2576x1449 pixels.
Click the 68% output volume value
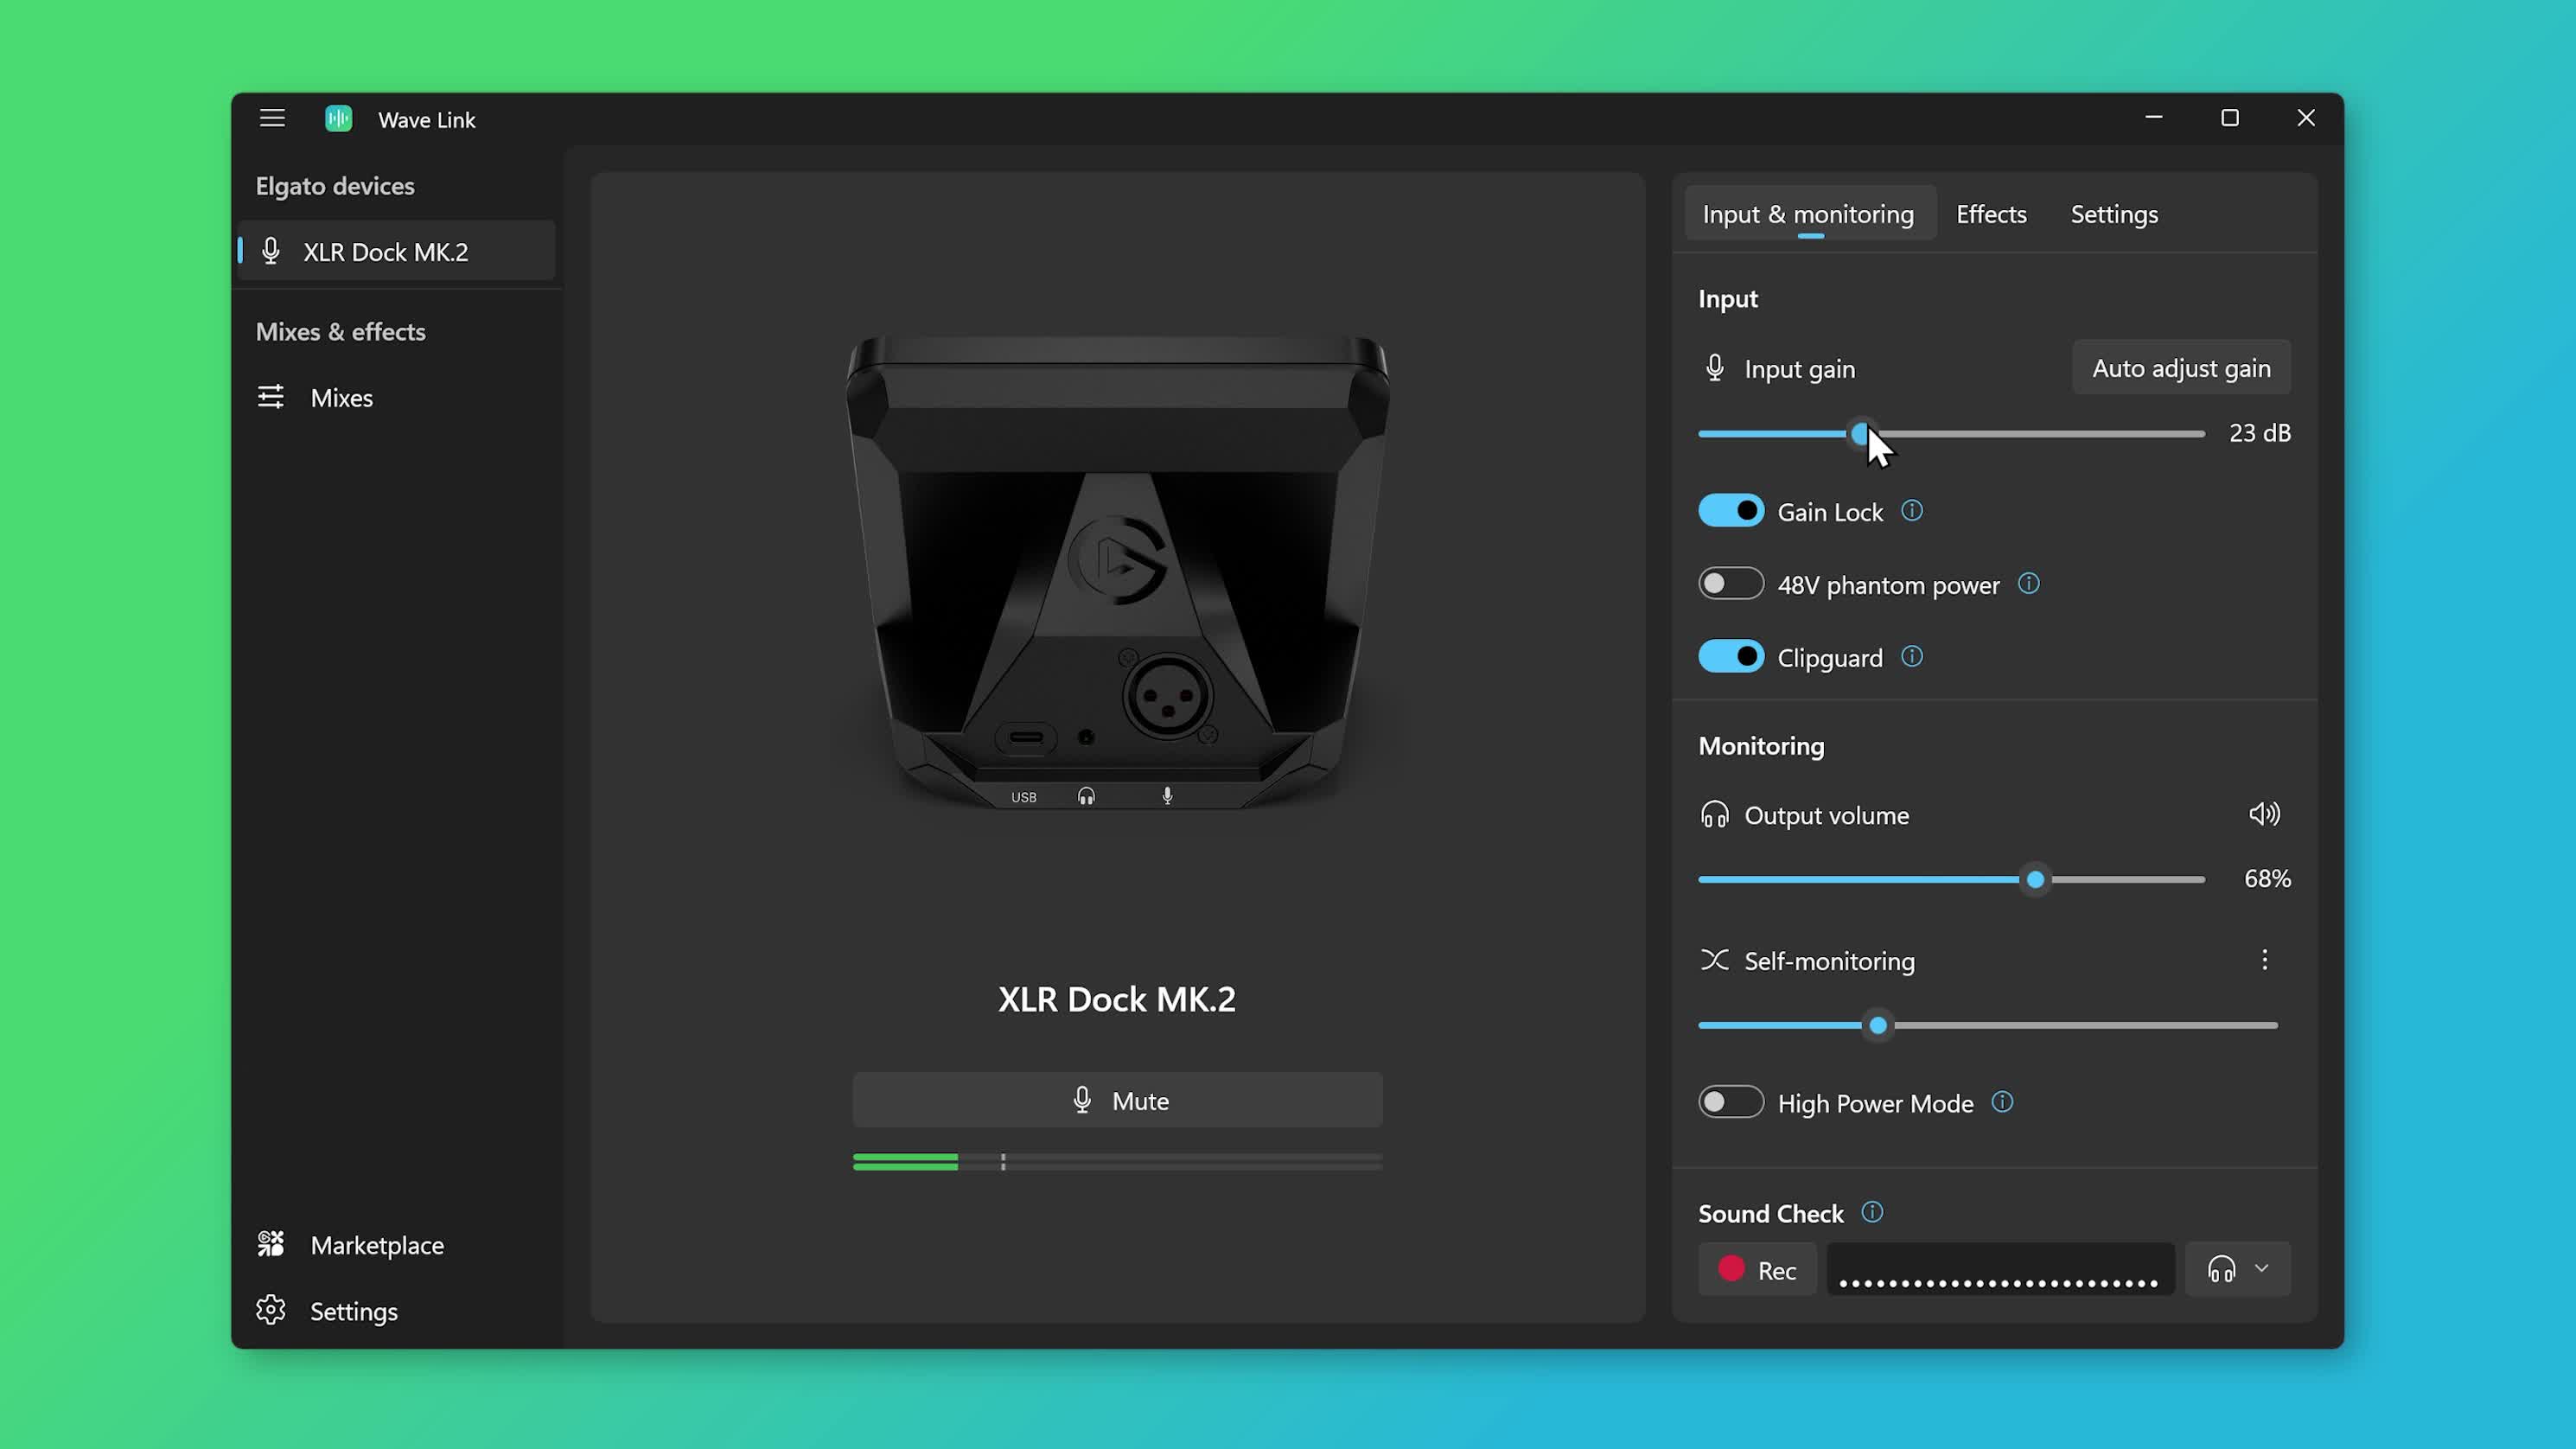pos(2267,879)
